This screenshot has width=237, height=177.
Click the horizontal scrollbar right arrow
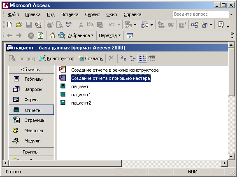point(225,163)
